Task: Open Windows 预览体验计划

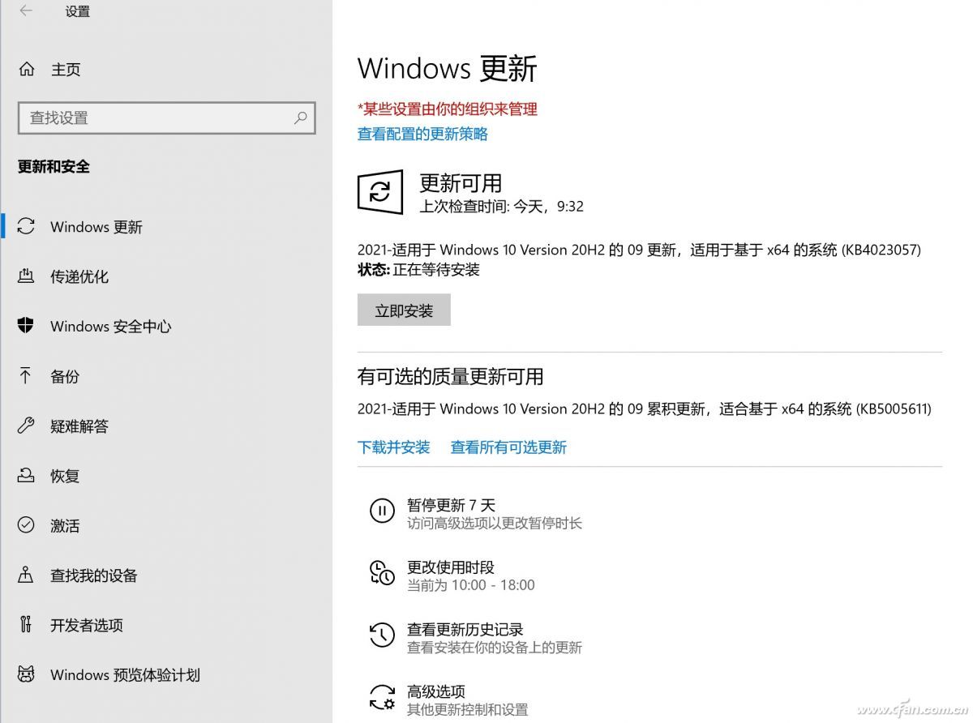Action: coord(125,674)
